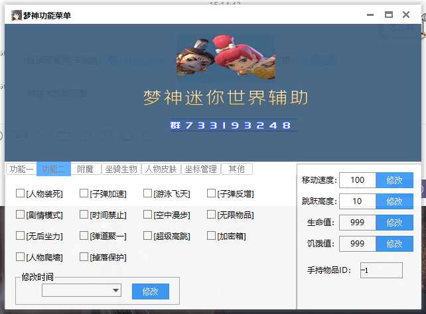Toggle the [无后坐力] checkbox
426x314 pixels.
pos(21,236)
